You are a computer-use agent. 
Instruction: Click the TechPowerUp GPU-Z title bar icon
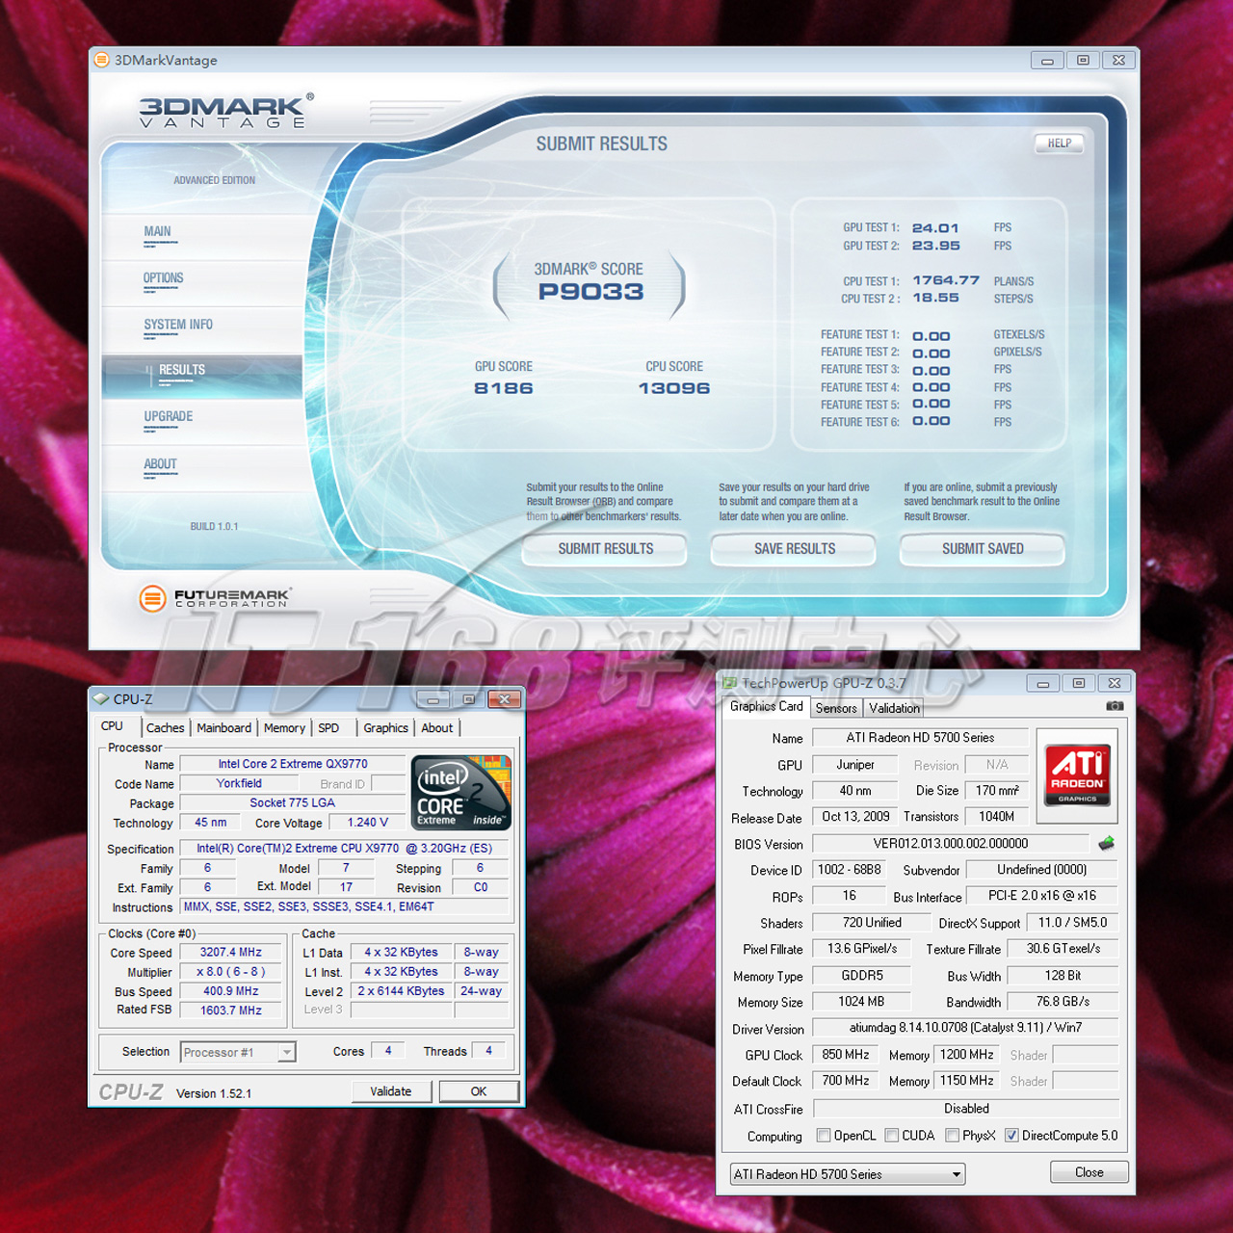tap(730, 683)
